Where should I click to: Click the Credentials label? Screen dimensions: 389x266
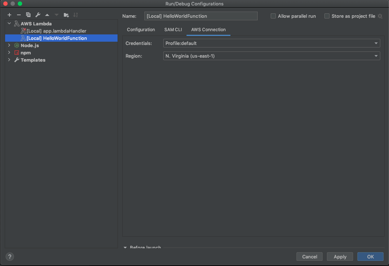(x=139, y=43)
